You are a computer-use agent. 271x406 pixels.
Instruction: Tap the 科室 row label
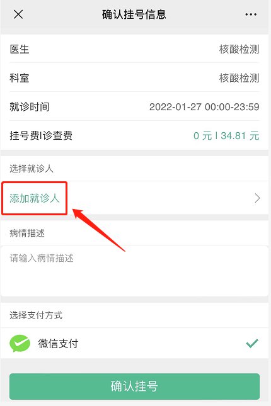tap(20, 78)
